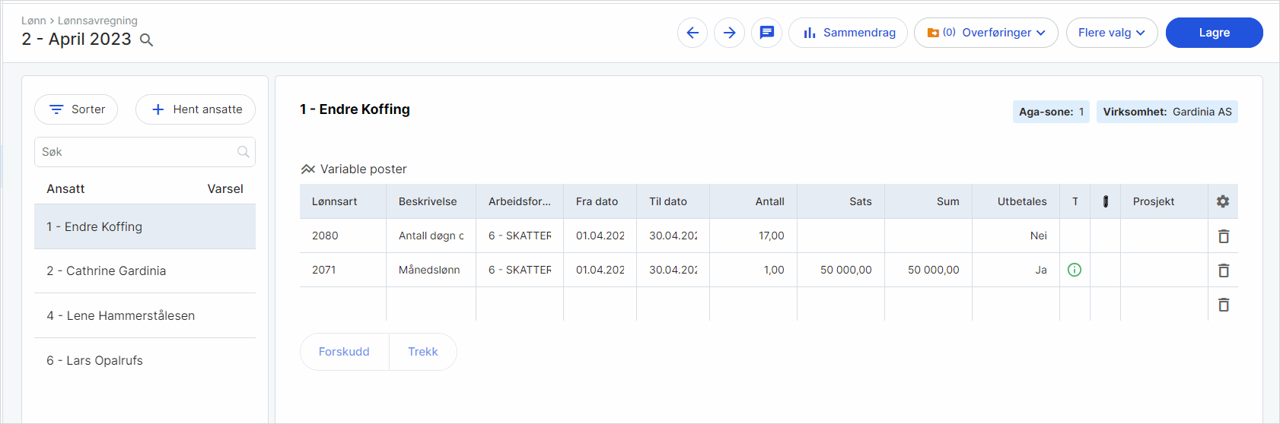Click the Hent ansatte button
Screen dimensions: 1280x424
pyautogui.click(x=196, y=109)
